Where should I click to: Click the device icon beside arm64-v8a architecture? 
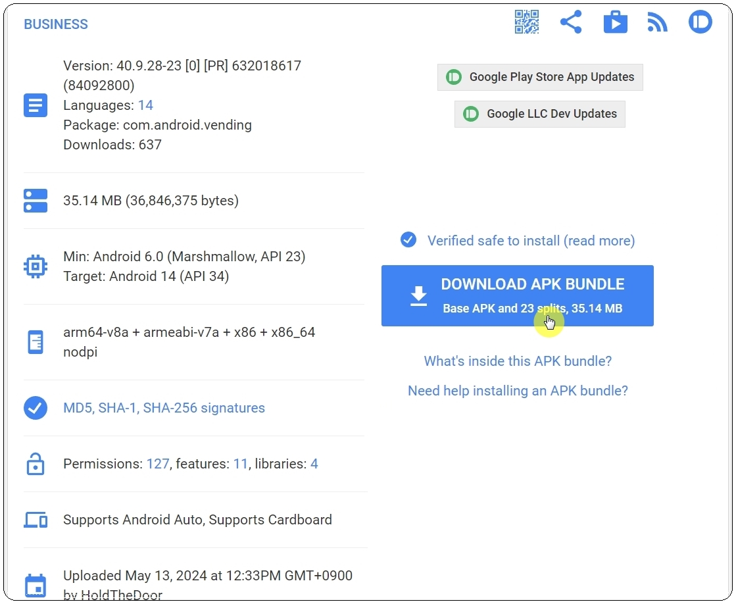[36, 342]
